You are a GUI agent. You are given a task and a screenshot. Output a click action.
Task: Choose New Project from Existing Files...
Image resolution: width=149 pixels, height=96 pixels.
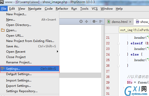point(30,41)
